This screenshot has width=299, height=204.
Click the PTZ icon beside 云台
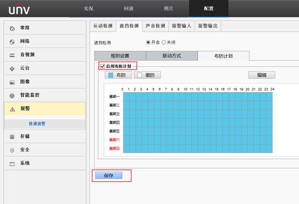[12, 69]
